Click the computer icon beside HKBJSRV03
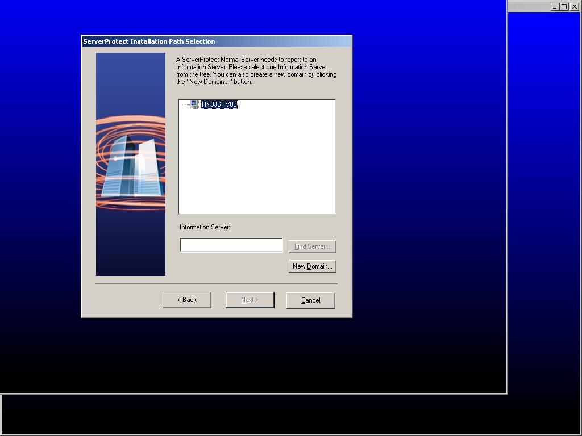The height and width of the screenshot is (436, 582). tap(194, 104)
